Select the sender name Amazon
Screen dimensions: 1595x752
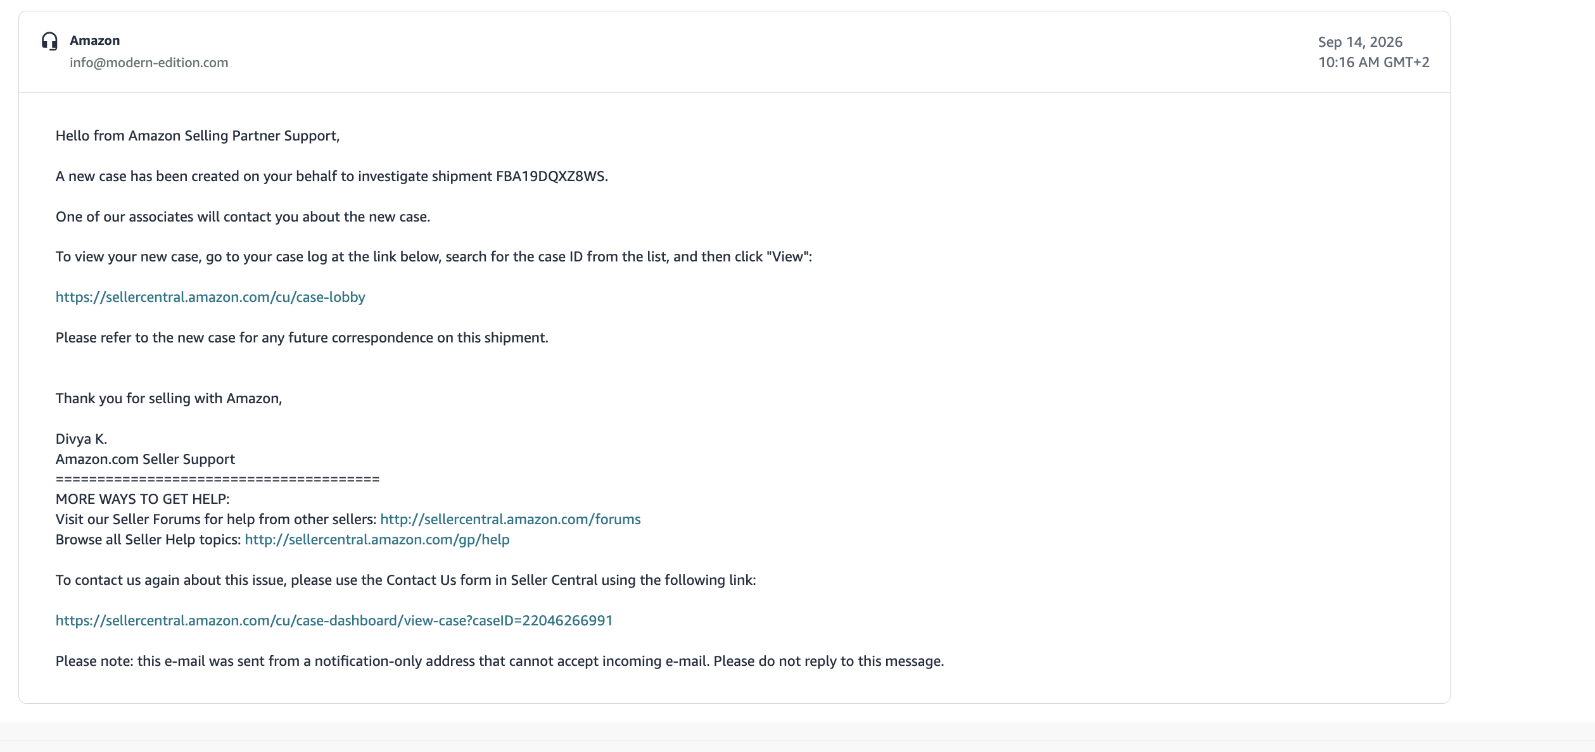tap(94, 41)
